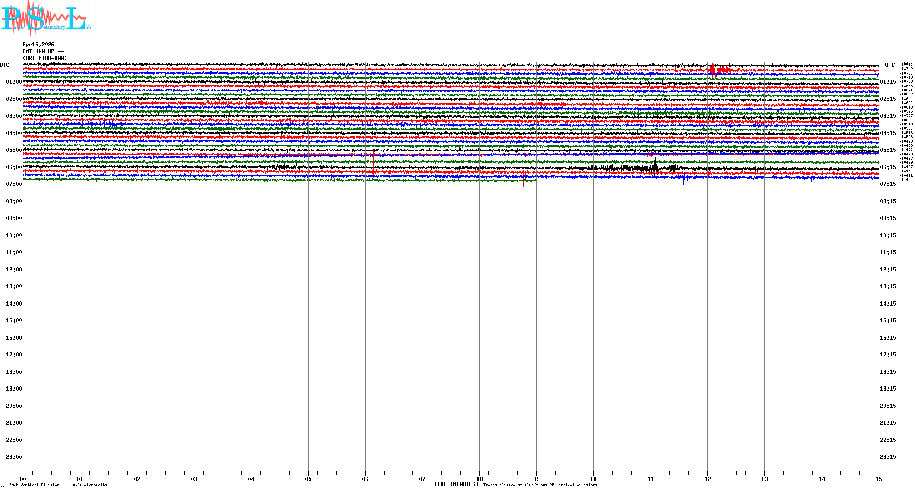Click the 23:15 label on right axis
The width and height of the screenshot is (915, 491).
click(888, 457)
